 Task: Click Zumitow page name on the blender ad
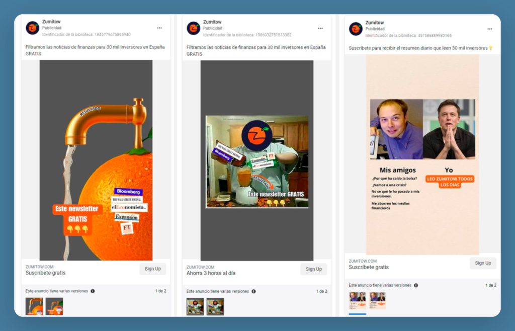click(x=212, y=22)
